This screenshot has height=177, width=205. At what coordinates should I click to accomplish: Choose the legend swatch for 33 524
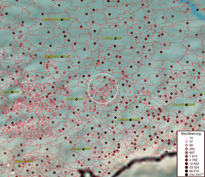coord(186,167)
